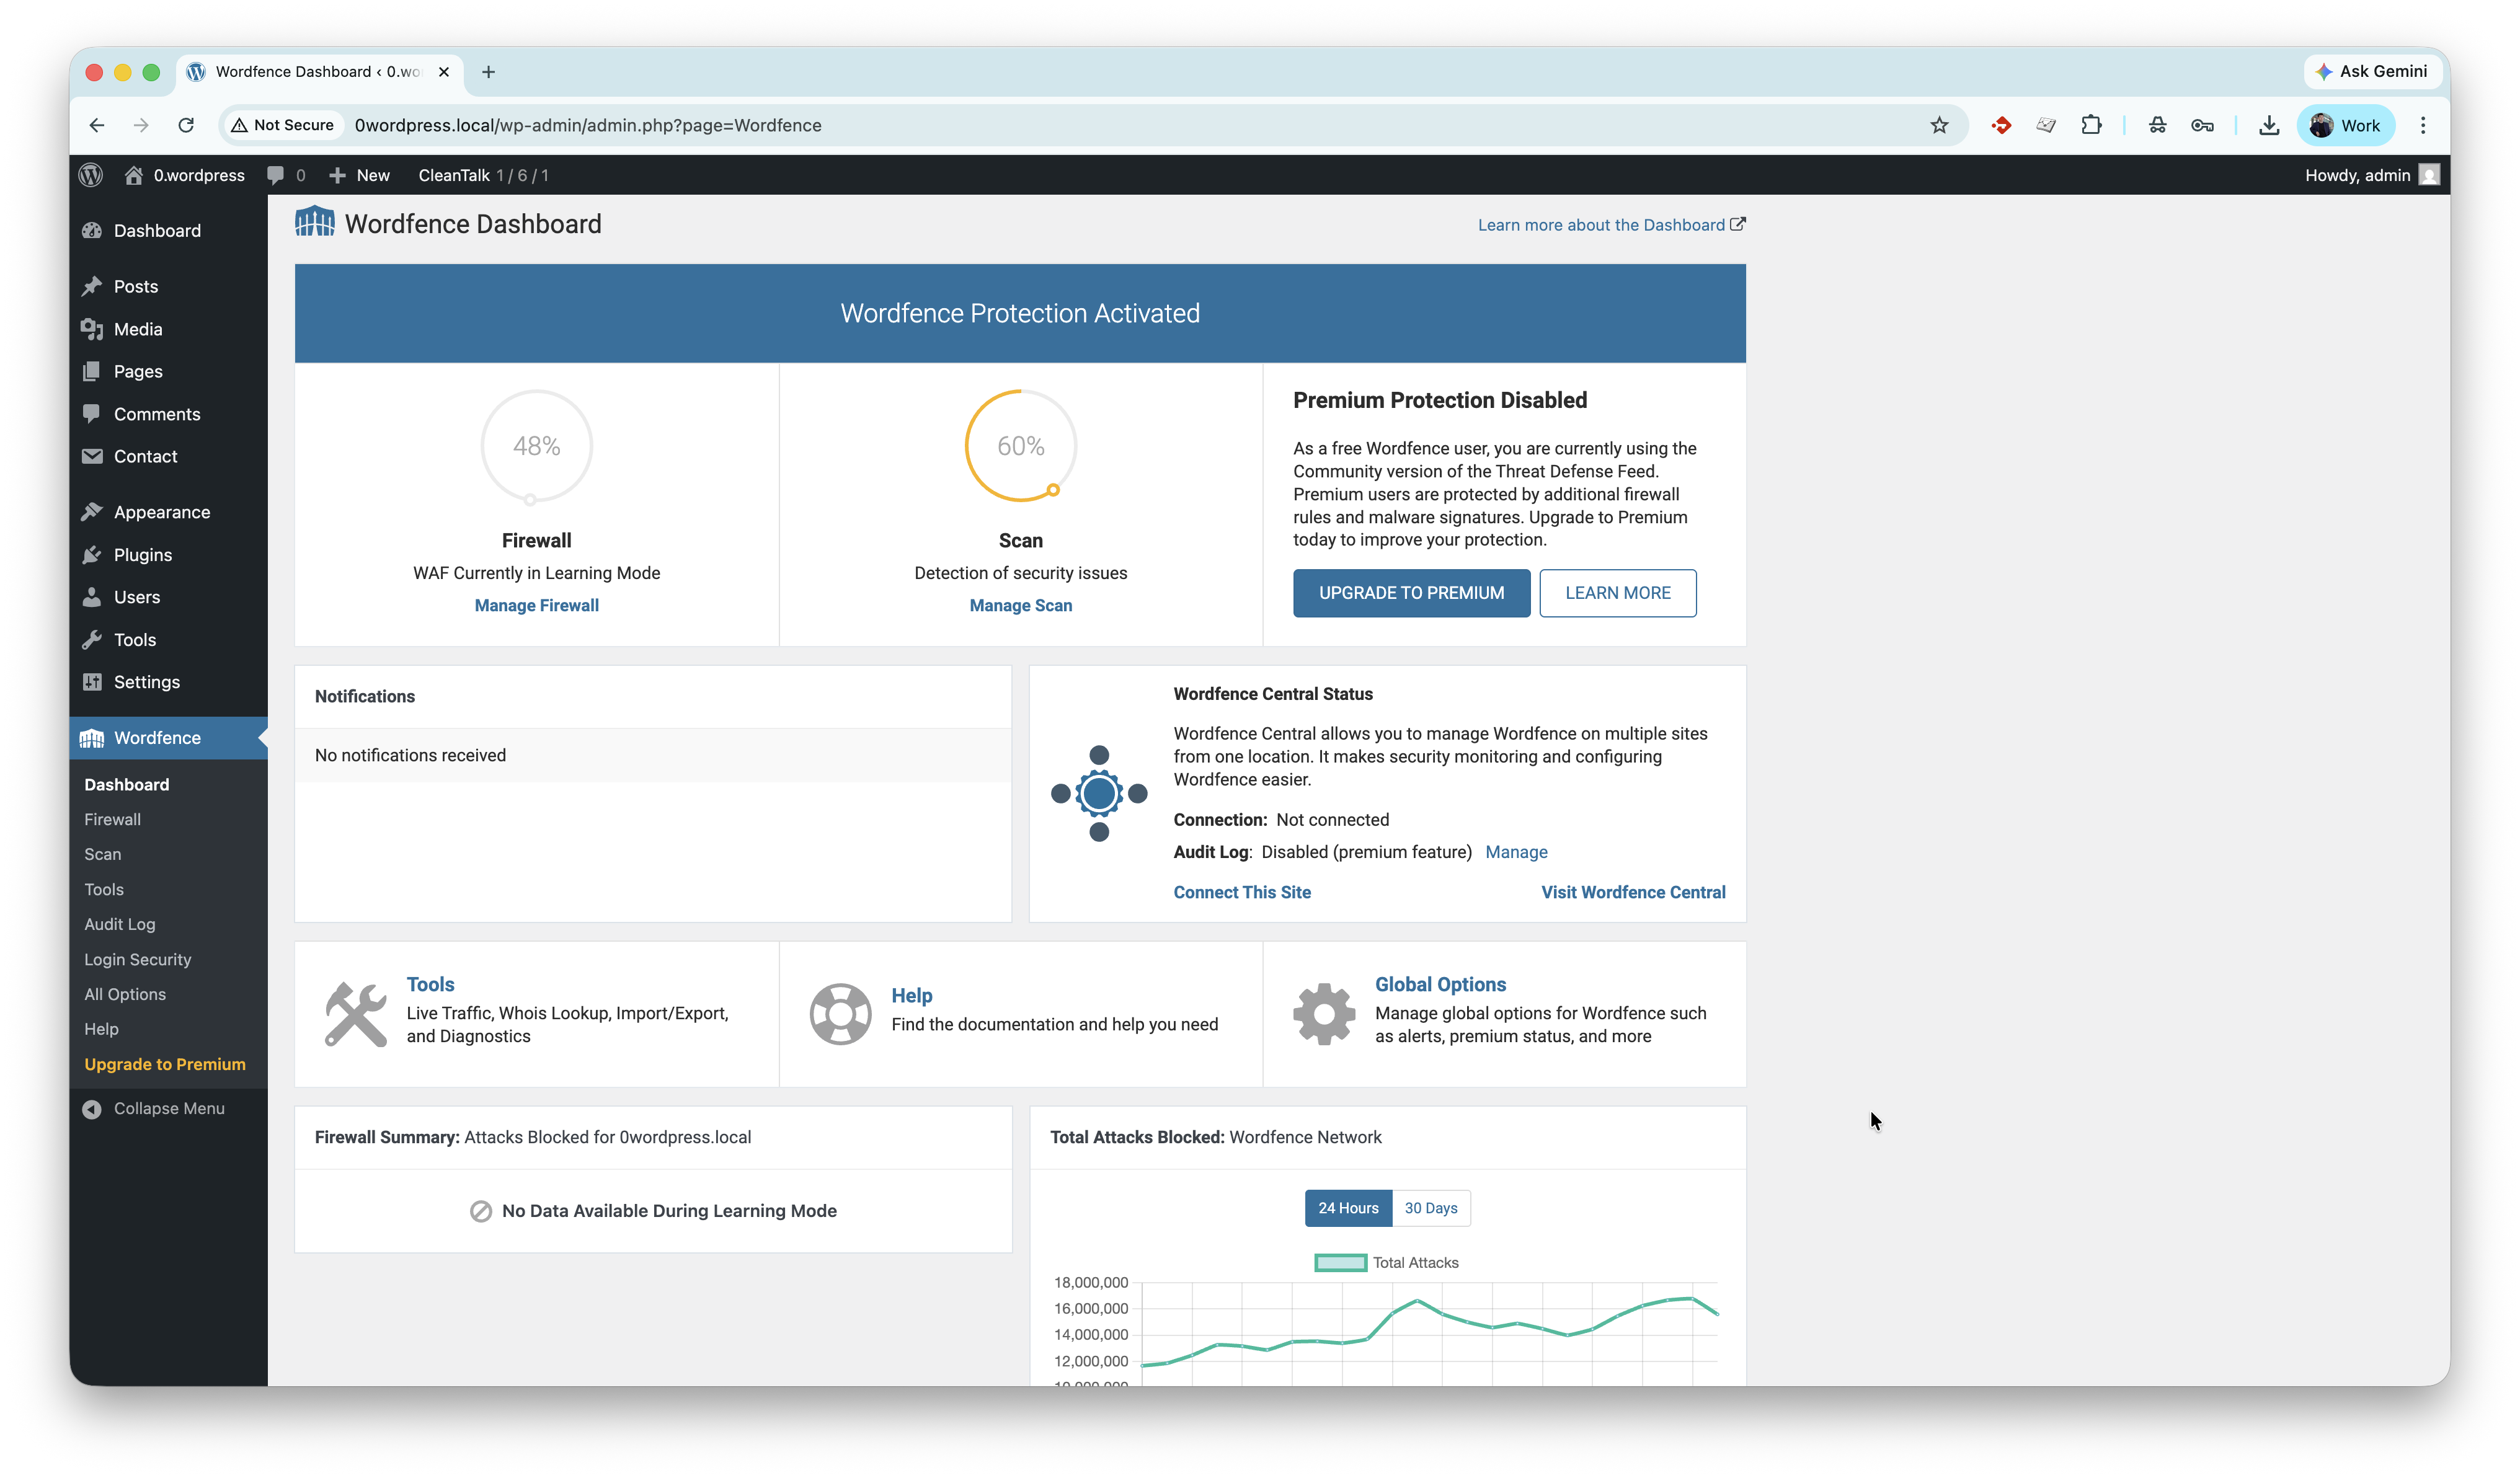Viewport: 2520px width, 1478px height.
Task: Go to Dashboard in the WordPress sidebar
Action: click(157, 230)
